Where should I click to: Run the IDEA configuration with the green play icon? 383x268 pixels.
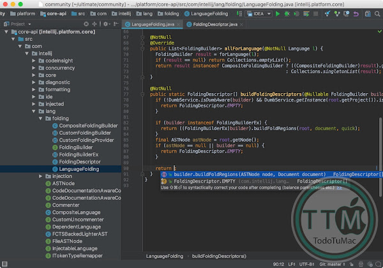[278, 12]
